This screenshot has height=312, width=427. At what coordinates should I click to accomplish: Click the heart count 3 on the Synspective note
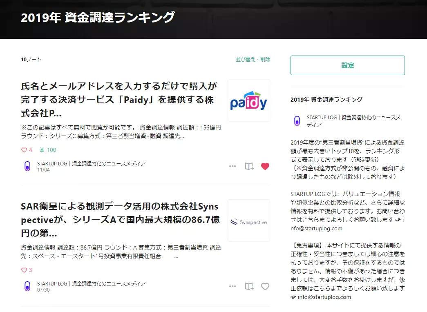coord(27,270)
